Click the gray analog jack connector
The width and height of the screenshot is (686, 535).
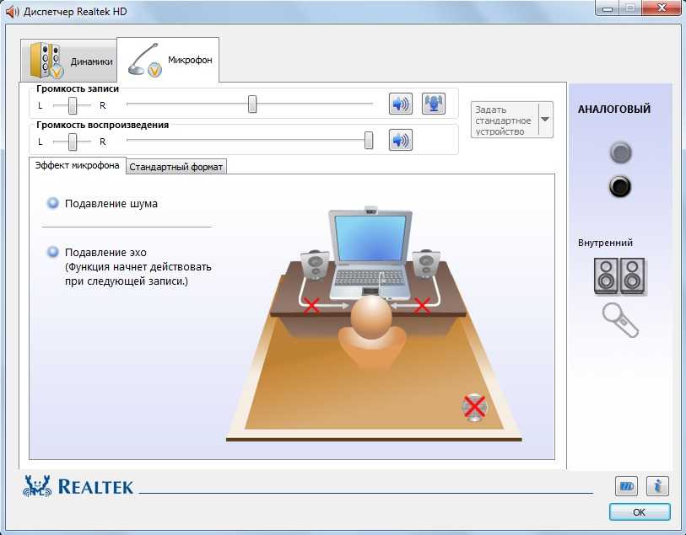tap(621, 152)
